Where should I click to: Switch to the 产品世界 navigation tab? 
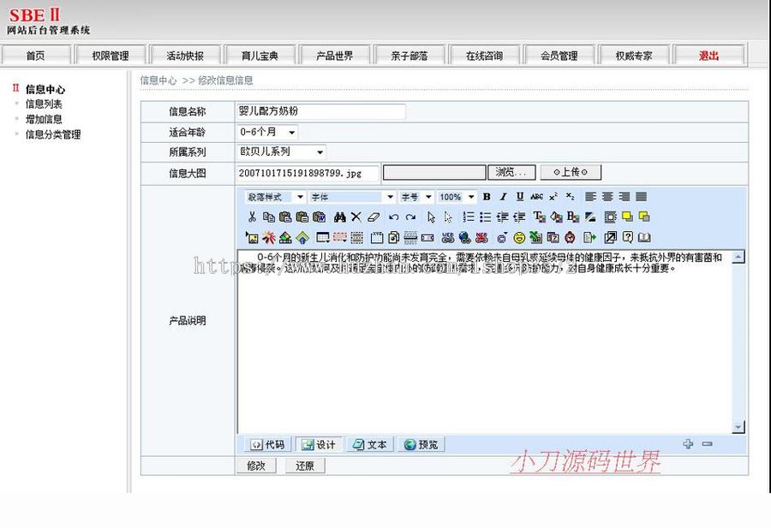pos(334,54)
